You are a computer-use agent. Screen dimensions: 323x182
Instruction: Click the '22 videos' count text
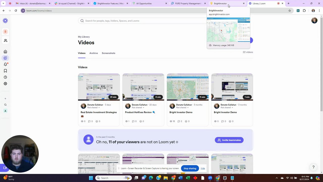click(248, 52)
